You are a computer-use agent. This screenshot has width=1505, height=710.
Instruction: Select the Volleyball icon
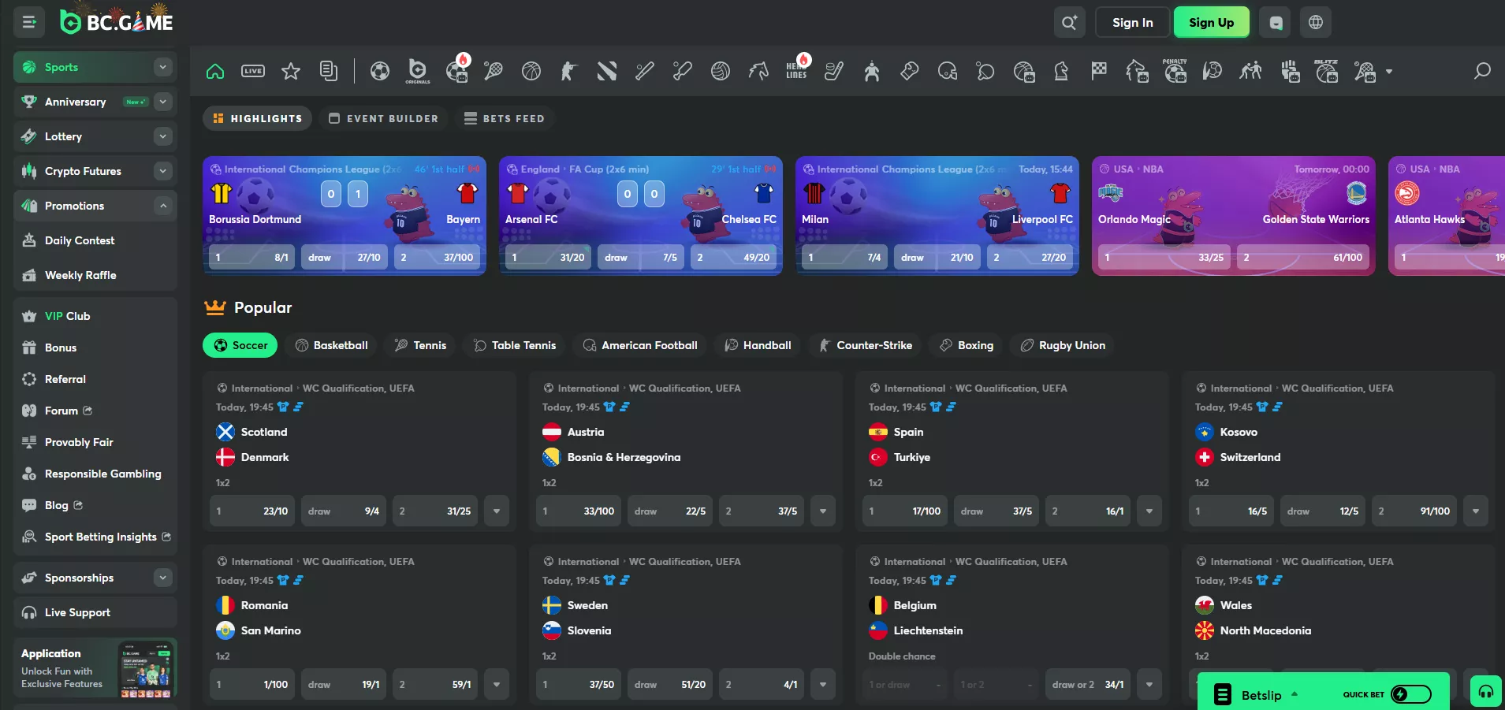[x=721, y=71]
